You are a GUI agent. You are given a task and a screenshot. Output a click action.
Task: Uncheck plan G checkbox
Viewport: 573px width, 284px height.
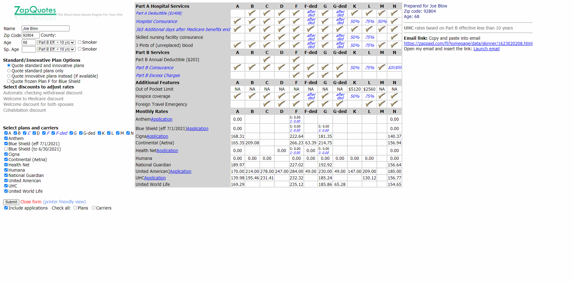[x=71, y=133]
